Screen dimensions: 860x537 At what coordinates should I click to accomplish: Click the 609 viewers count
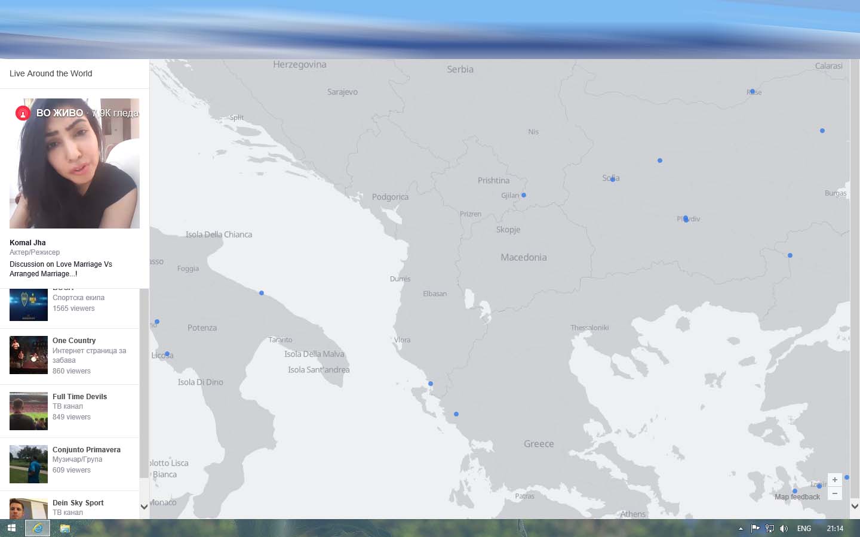72,470
